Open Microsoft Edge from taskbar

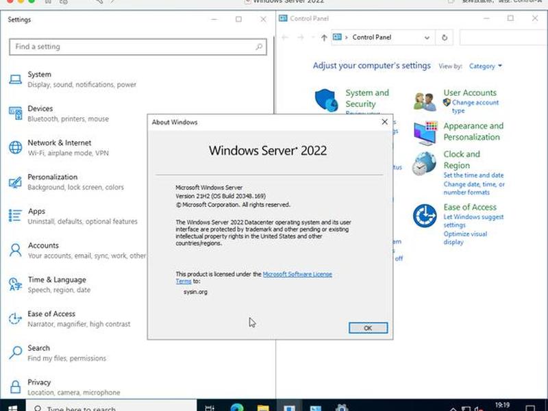[237, 408]
